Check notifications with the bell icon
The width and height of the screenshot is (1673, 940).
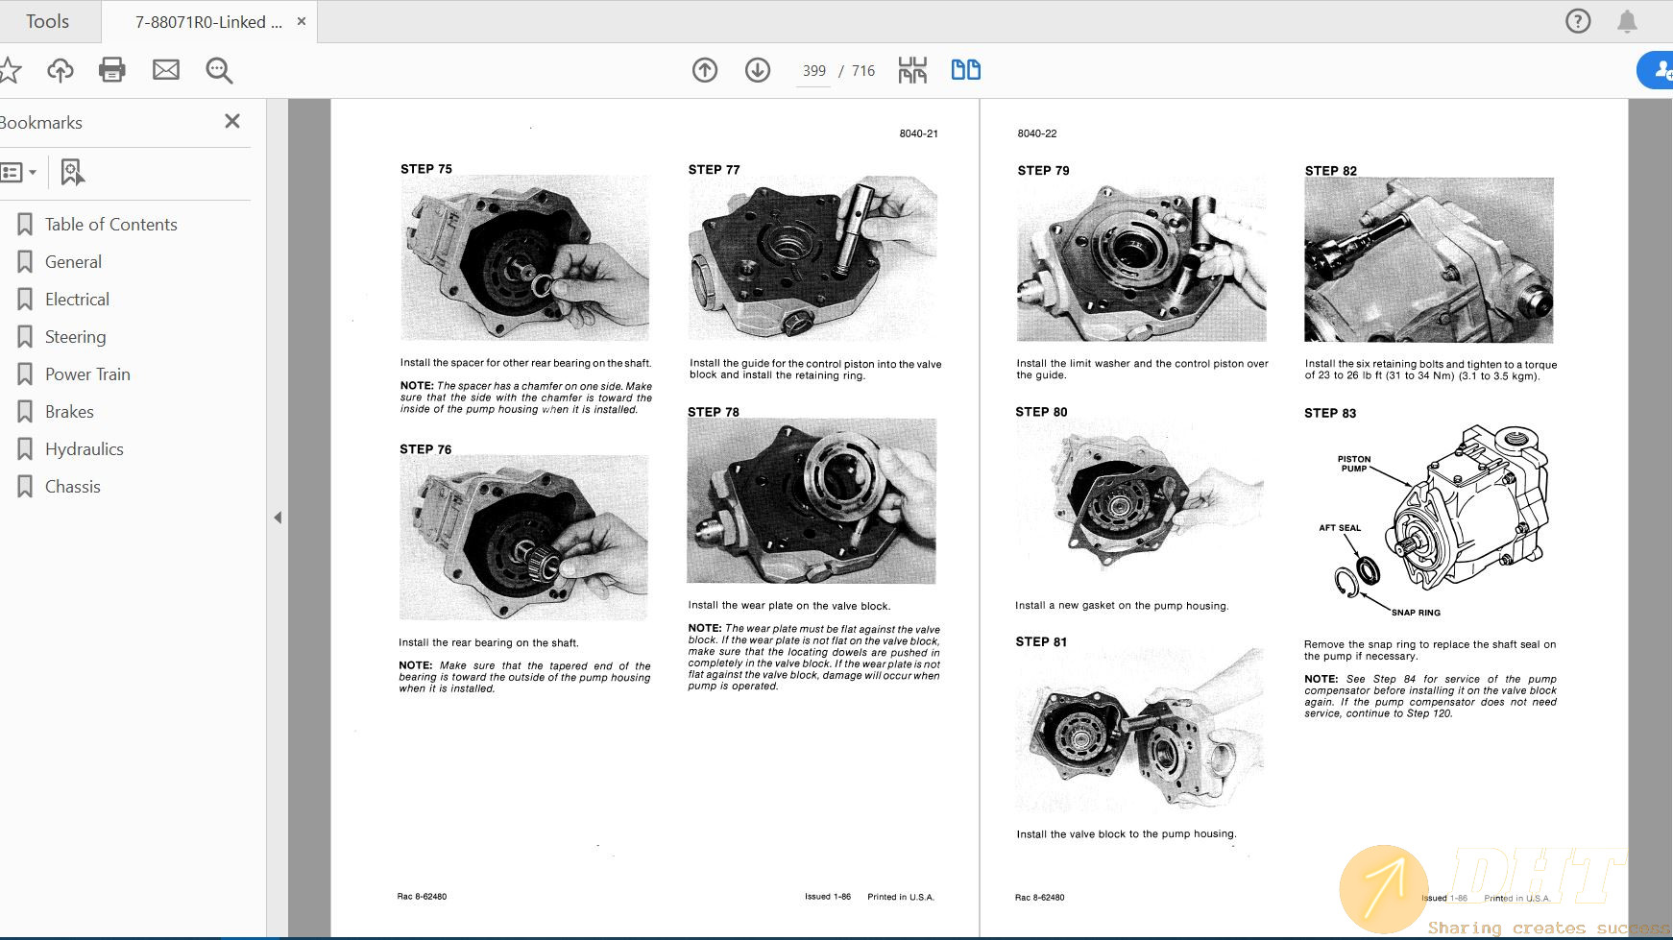pos(1628,20)
